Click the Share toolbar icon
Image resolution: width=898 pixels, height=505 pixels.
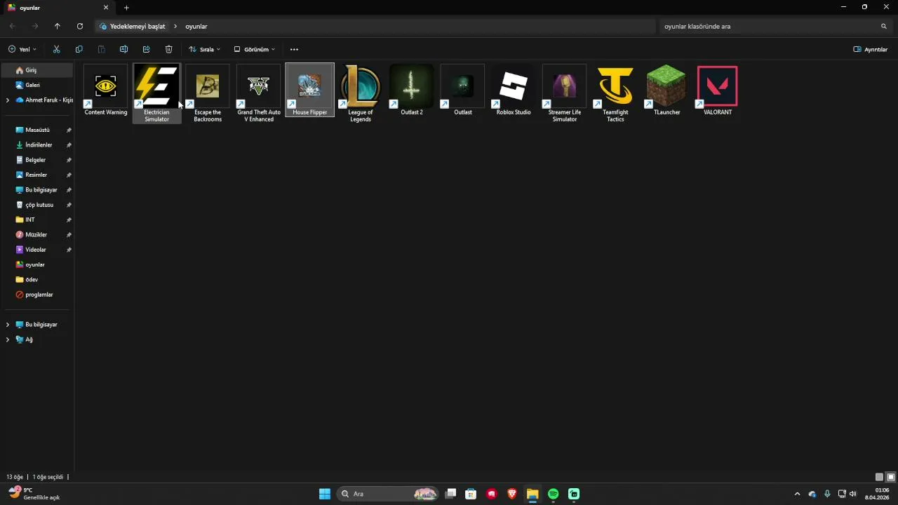[x=146, y=49]
